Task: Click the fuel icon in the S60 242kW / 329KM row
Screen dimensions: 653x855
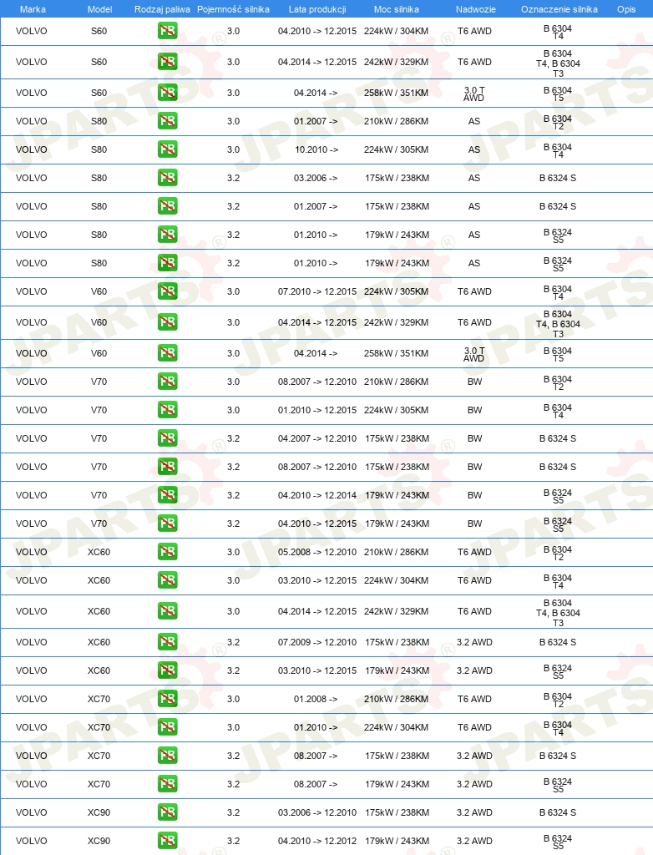Action: point(168,62)
